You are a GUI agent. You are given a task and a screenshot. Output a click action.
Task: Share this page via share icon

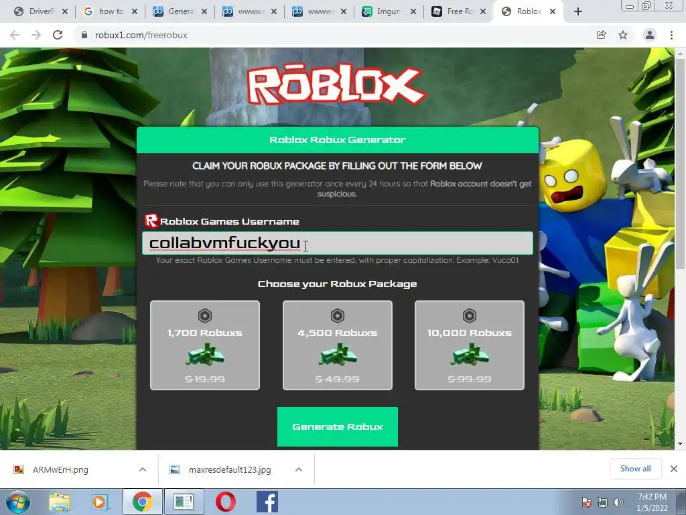click(x=602, y=35)
